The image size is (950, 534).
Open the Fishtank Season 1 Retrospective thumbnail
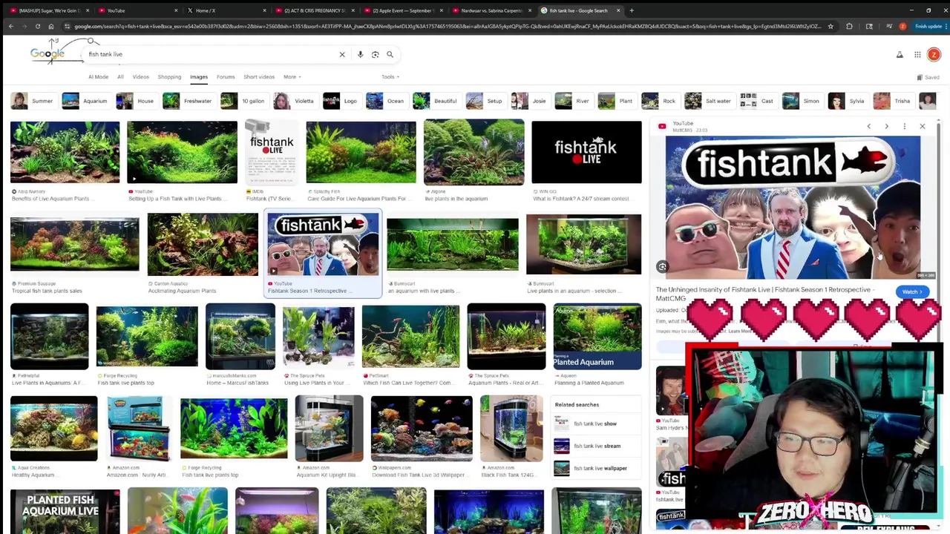(323, 245)
